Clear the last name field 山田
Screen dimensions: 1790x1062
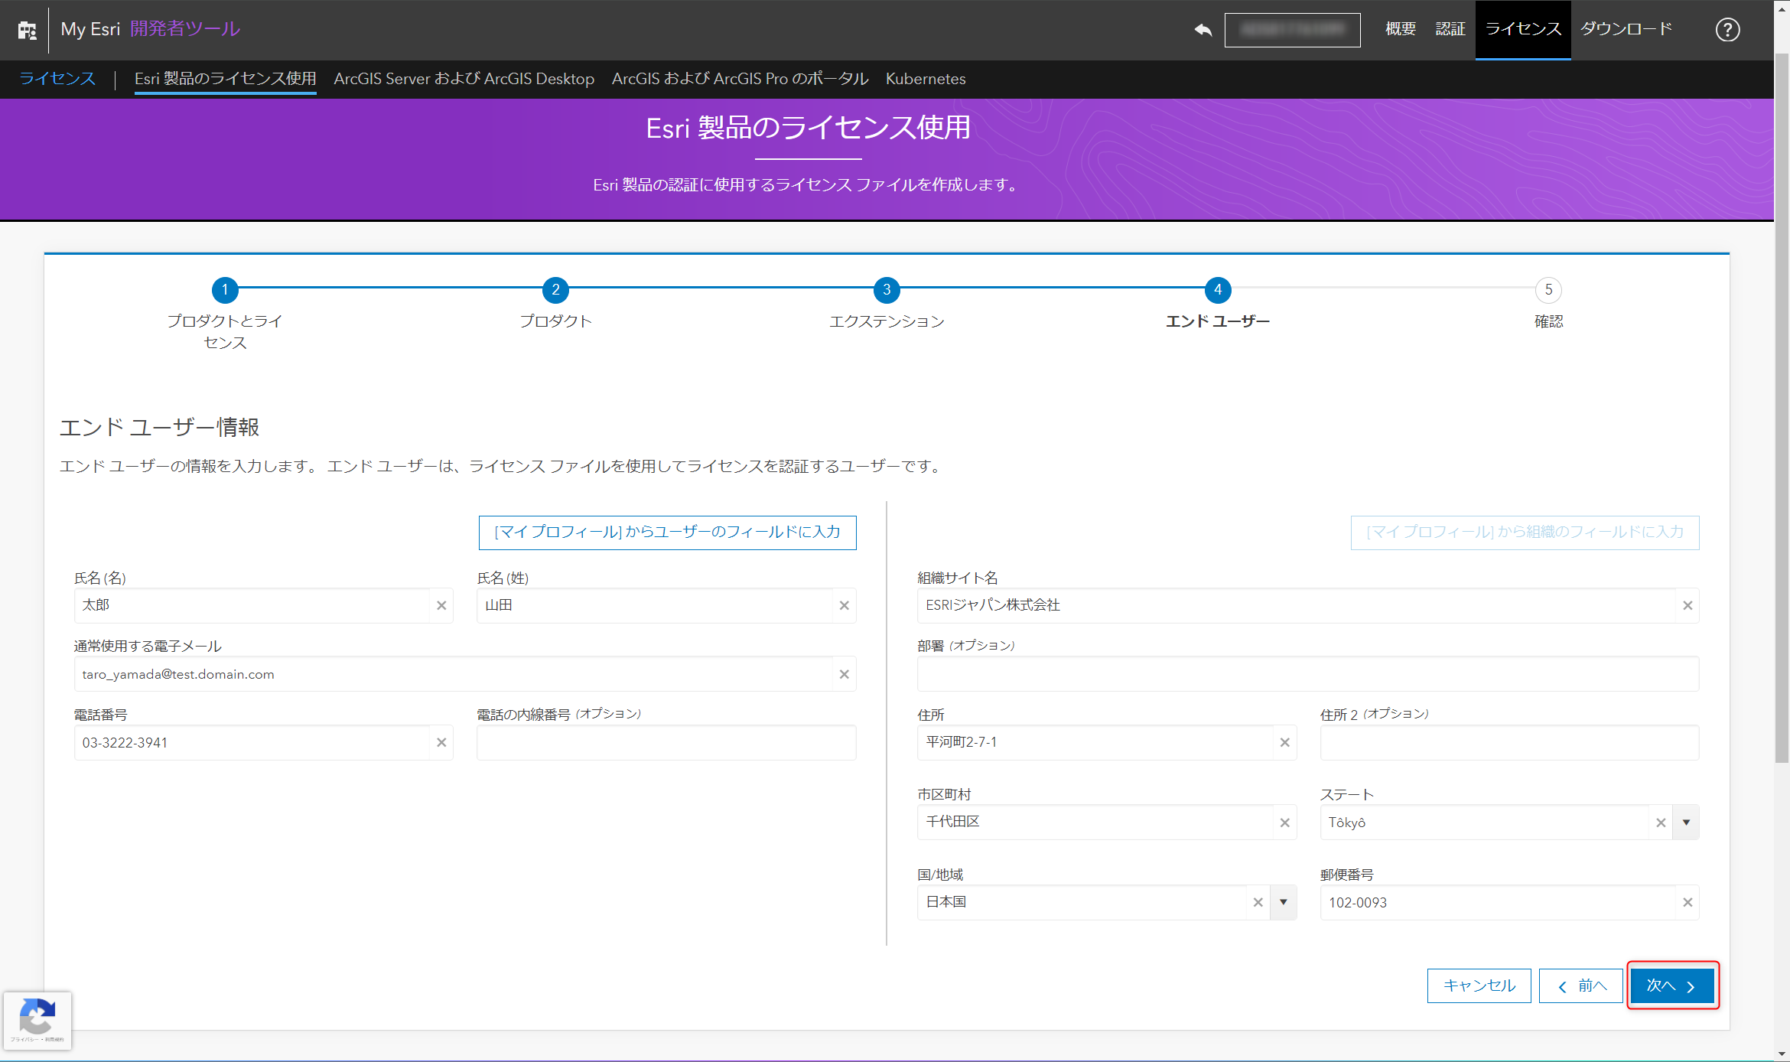pyautogui.click(x=844, y=605)
